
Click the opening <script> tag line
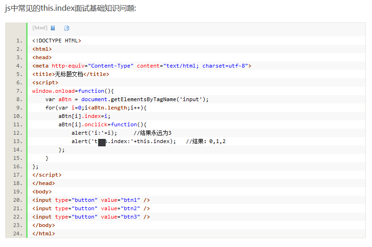(45, 82)
